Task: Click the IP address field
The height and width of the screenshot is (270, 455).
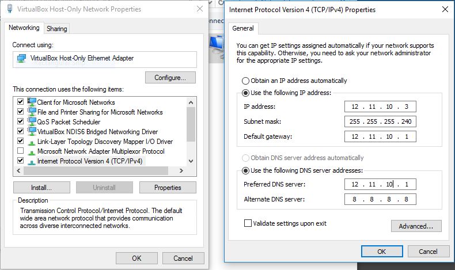Action: tap(380, 107)
